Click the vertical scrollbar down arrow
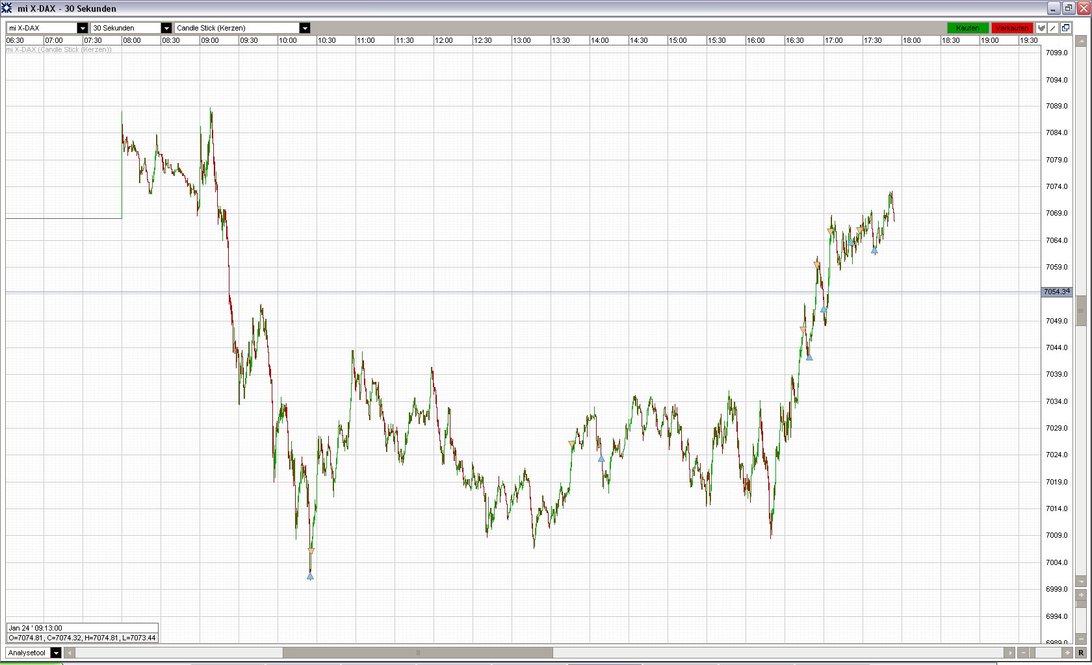Viewport: 1092px width, 665px height. coord(1081,581)
